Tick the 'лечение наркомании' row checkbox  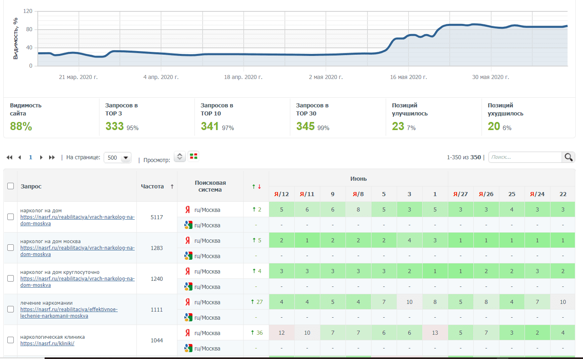11,309
